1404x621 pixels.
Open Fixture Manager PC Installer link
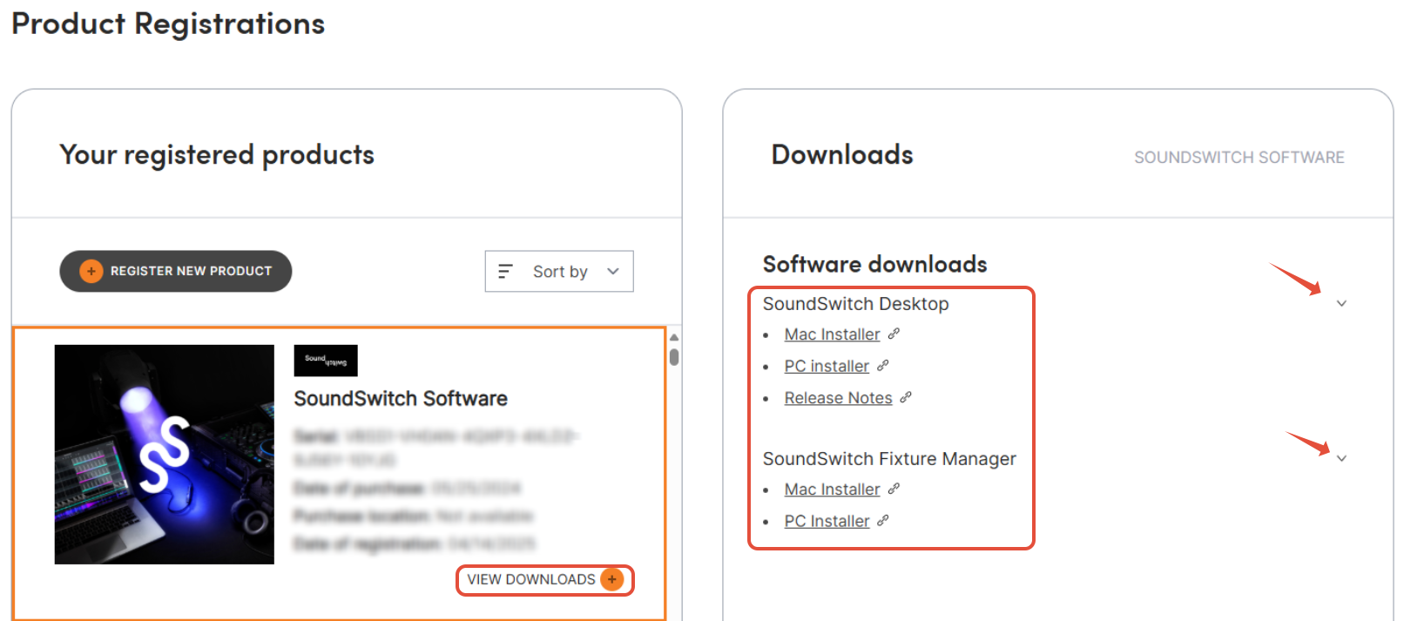tap(827, 521)
